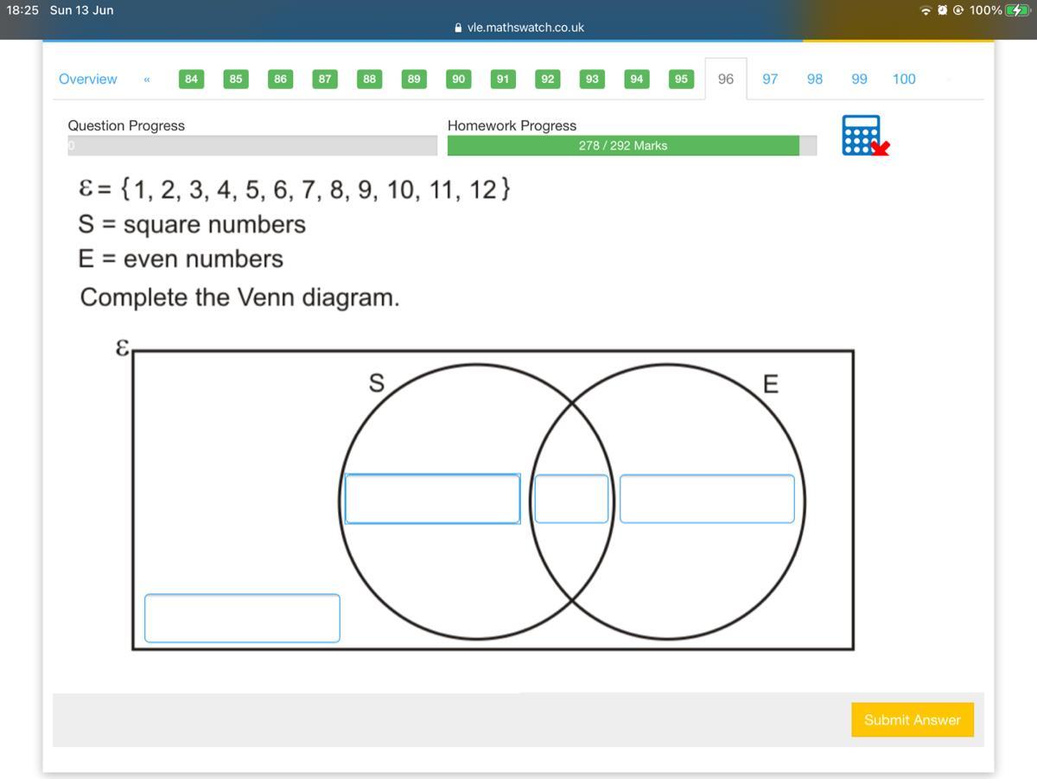
Task: Click the Question Progress bar
Action: point(252,145)
